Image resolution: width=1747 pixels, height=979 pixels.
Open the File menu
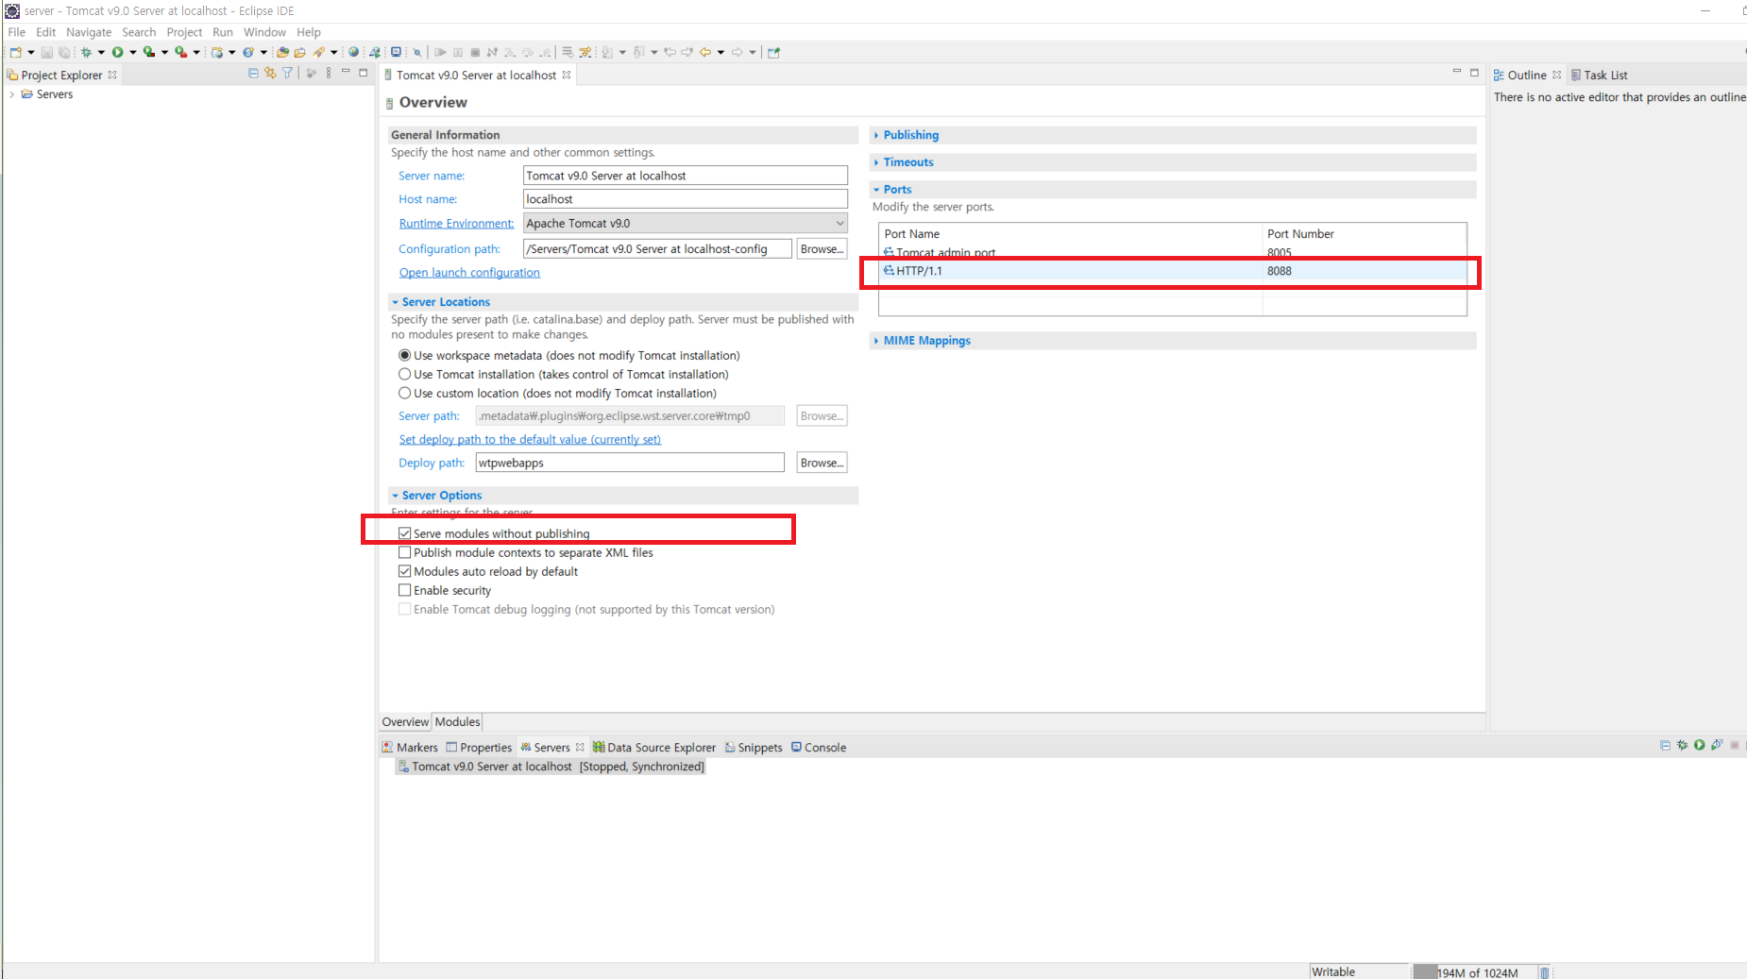(17, 32)
